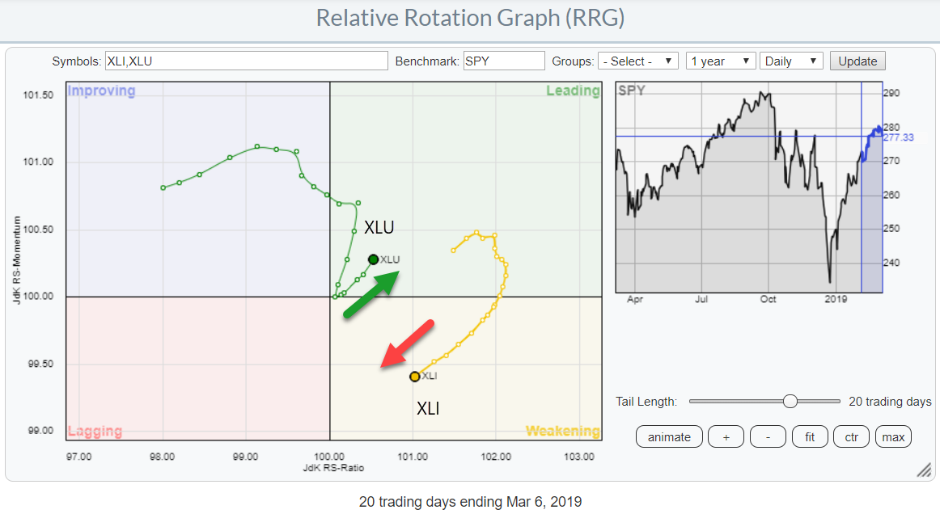940x514 pixels.
Task: Select the XLI current position marker
Action: click(415, 376)
